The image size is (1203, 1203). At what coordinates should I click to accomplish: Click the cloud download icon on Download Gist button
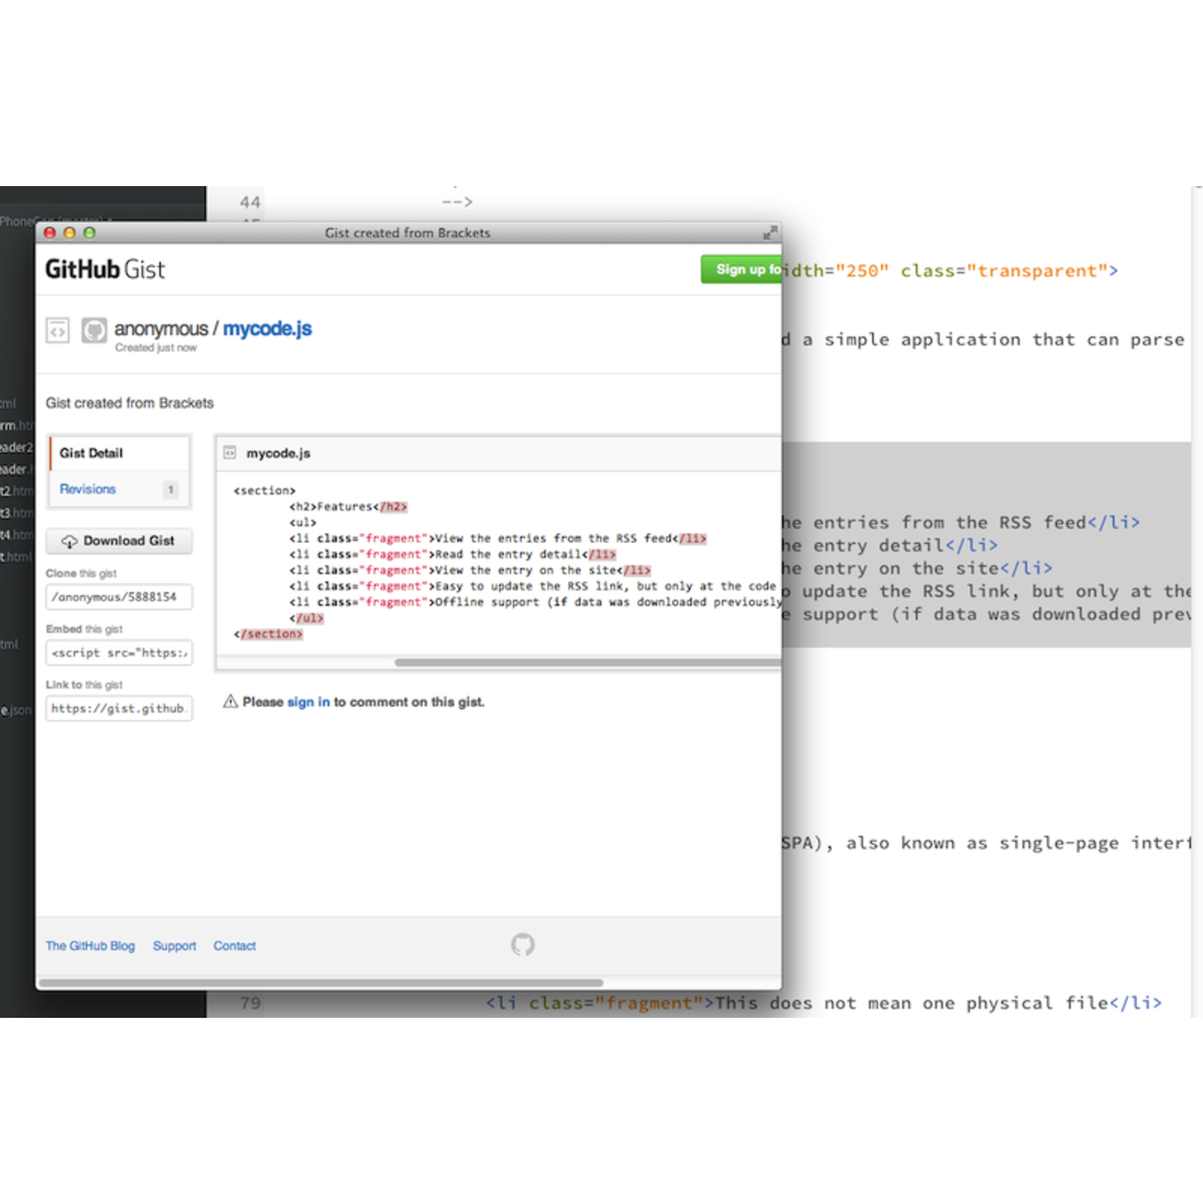pyautogui.click(x=70, y=540)
